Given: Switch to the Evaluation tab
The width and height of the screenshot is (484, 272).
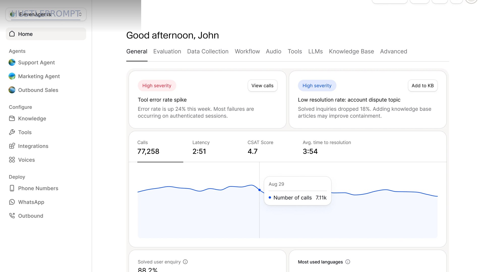Looking at the screenshot, I should click(167, 51).
